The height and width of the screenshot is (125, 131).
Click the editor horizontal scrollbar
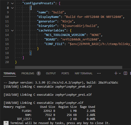69,67
